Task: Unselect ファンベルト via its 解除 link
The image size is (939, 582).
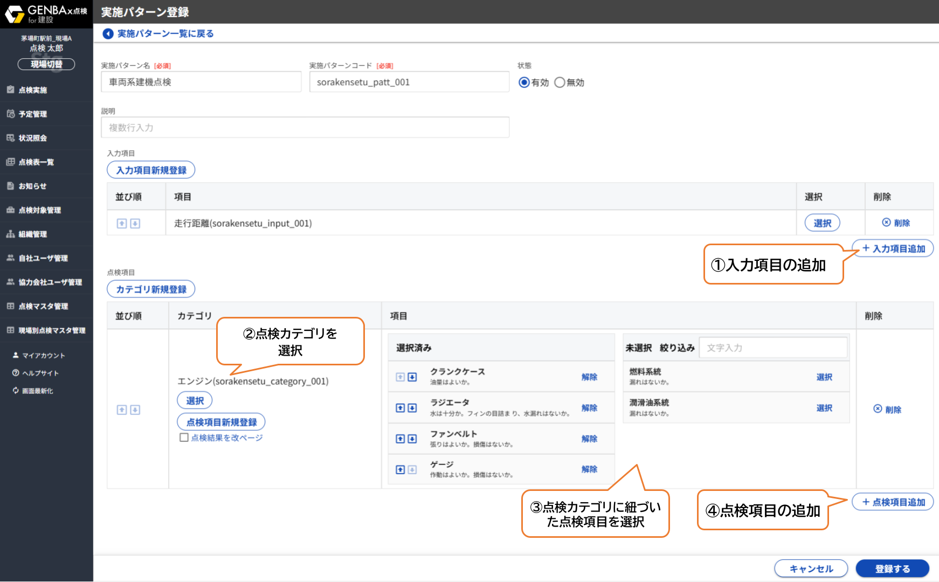Action: [x=589, y=439]
